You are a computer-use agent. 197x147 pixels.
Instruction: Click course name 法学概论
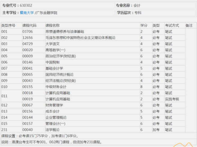pyautogui.click(x=52, y=130)
